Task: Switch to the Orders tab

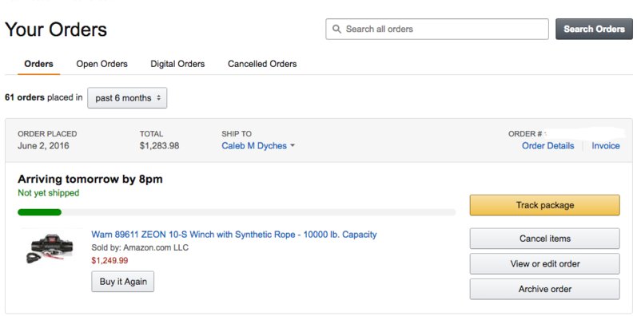Action: 38,64
